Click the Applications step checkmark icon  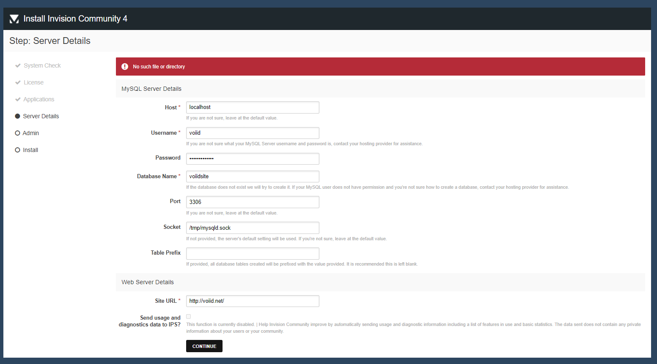pos(18,99)
